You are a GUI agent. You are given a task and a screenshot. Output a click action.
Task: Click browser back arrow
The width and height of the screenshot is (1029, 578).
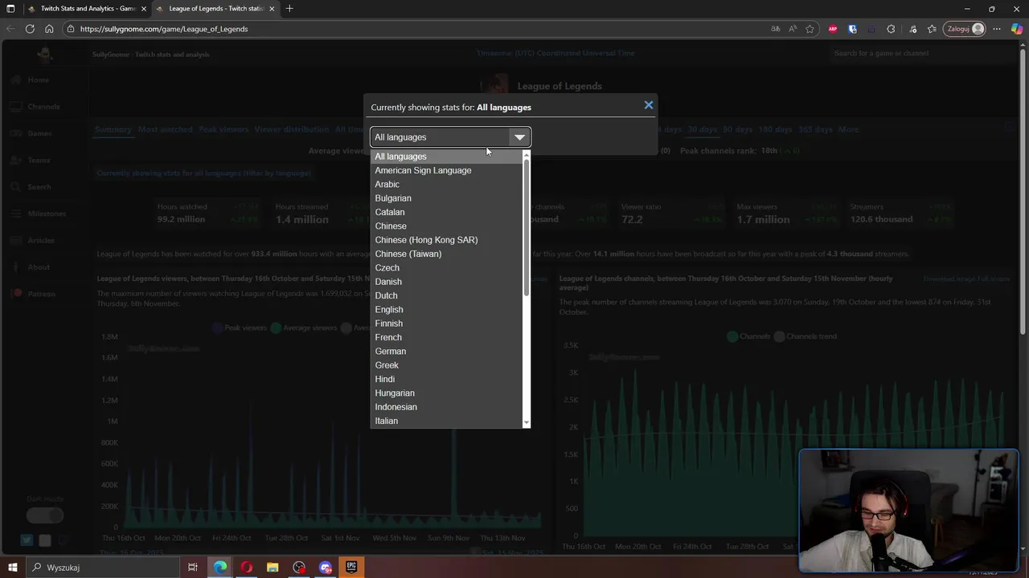10,29
